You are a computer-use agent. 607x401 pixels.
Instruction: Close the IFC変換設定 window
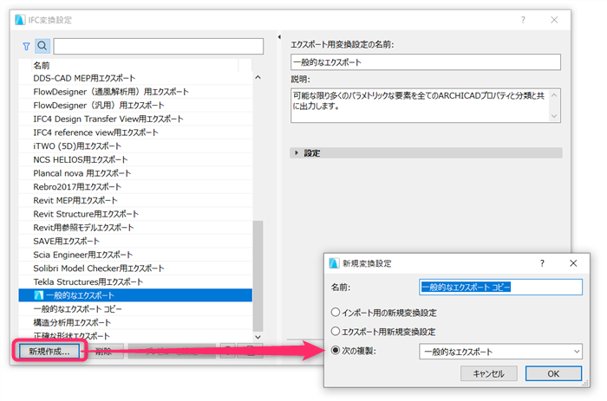[x=554, y=20]
